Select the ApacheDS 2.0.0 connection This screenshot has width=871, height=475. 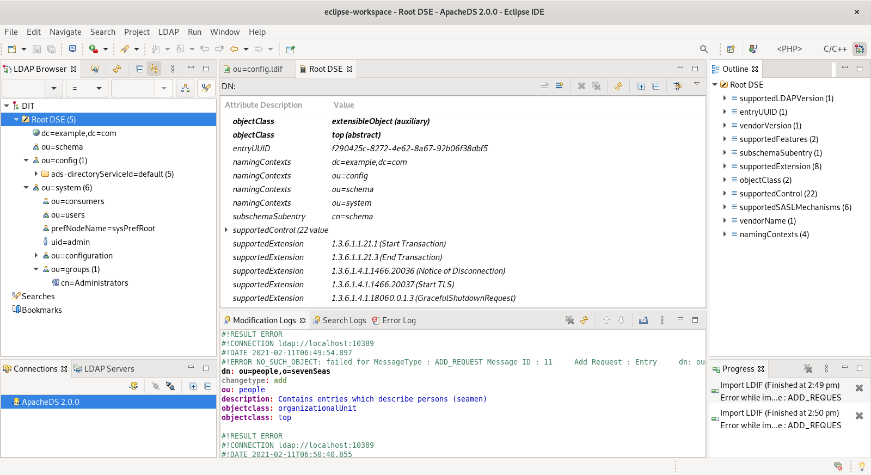[x=50, y=402]
